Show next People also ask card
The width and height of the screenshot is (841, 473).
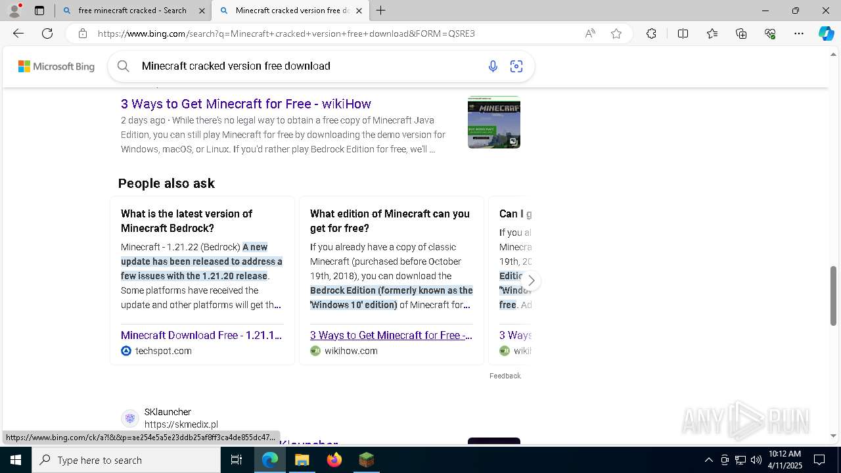coord(531,281)
